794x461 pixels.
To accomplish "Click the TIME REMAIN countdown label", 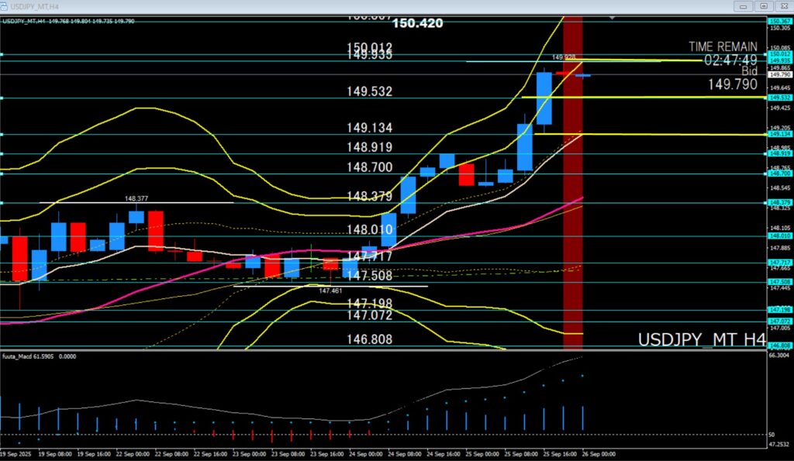I will [723, 46].
